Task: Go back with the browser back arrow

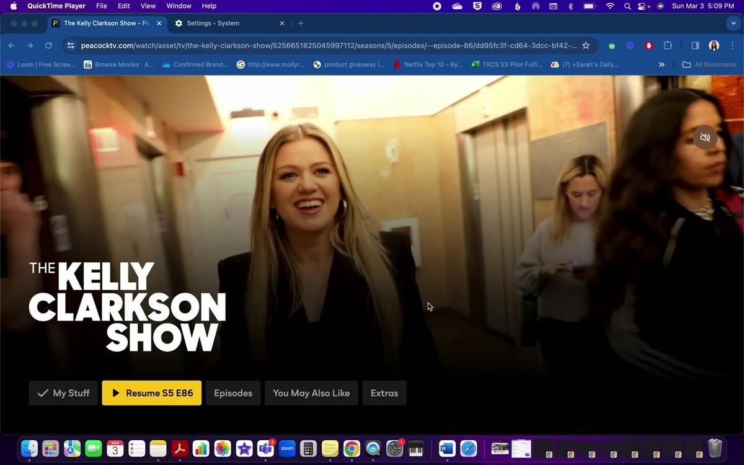Action: pos(11,45)
